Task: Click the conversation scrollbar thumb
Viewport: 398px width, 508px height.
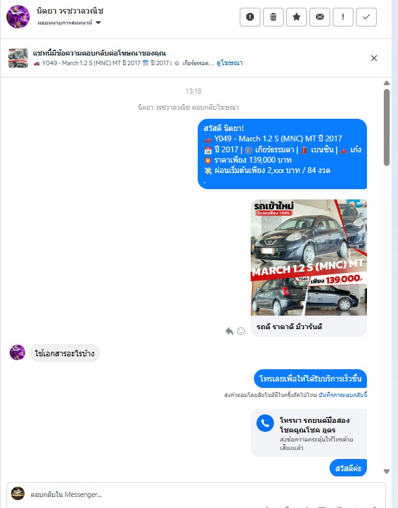Action: click(386, 128)
